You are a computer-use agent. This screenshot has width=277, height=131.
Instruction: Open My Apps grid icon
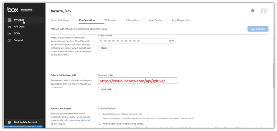(x=9, y=20)
